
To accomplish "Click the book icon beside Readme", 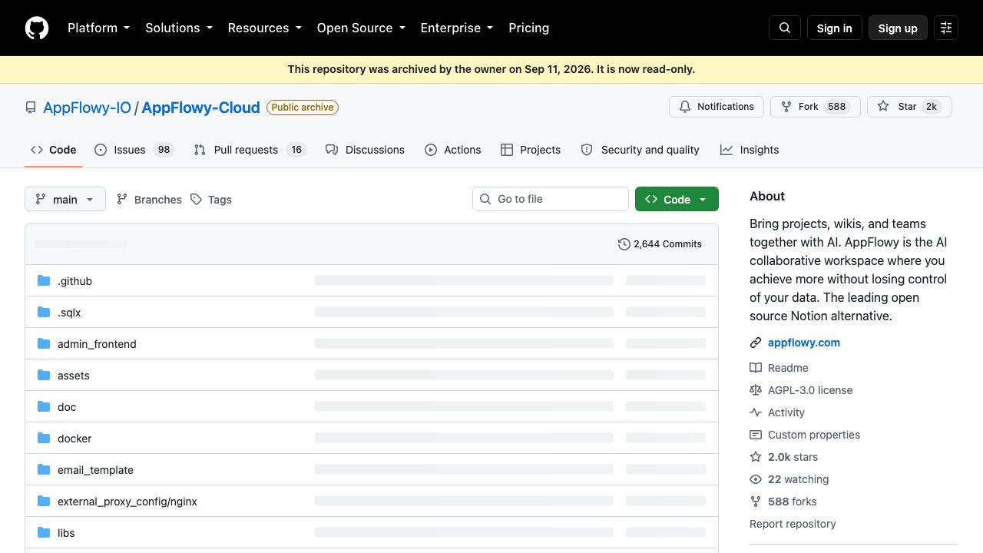I will click(756, 368).
